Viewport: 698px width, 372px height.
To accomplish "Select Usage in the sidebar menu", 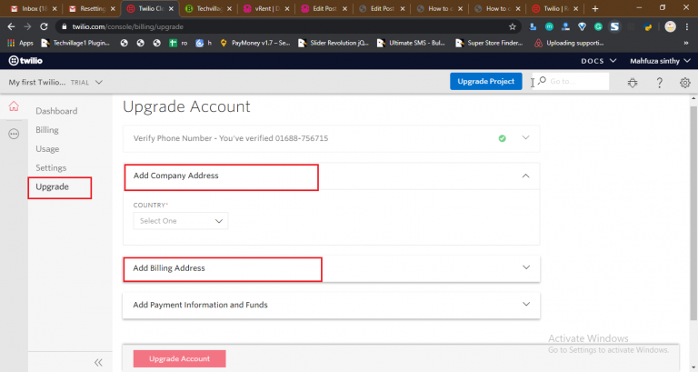I will (x=47, y=148).
